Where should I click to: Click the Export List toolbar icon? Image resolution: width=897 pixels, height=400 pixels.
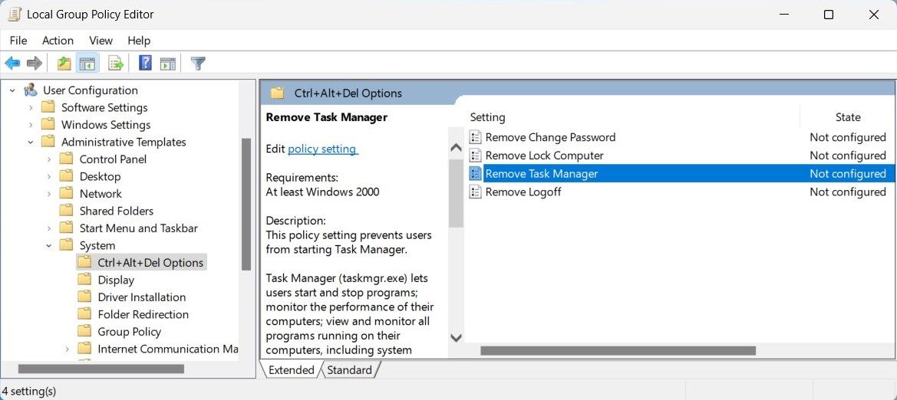tap(116, 64)
